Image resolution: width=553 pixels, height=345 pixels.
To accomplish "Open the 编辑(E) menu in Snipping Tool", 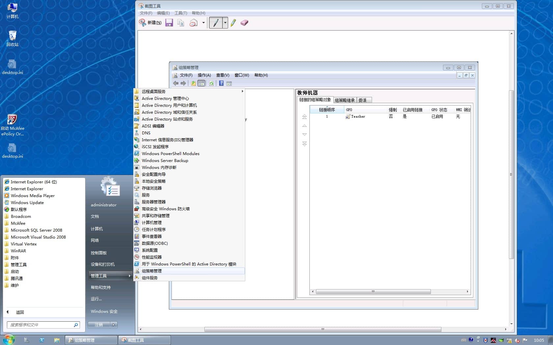I will pyautogui.click(x=163, y=13).
